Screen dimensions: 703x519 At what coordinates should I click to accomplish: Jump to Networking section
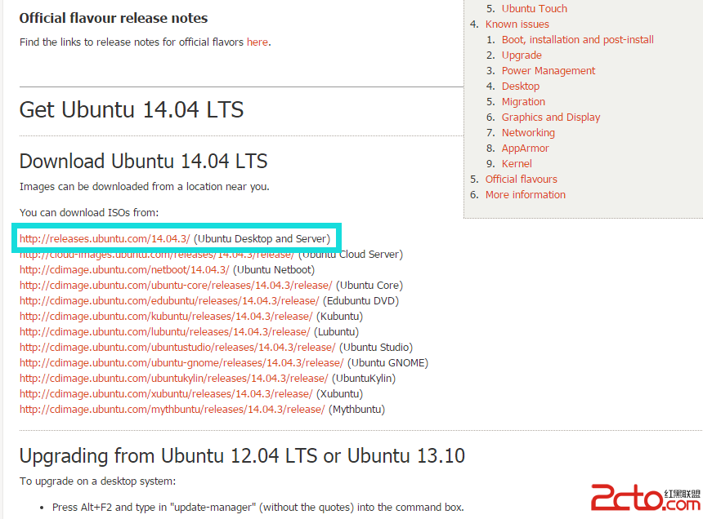(x=528, y=133)
